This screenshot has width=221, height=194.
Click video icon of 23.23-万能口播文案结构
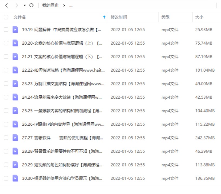click(15, 84)
